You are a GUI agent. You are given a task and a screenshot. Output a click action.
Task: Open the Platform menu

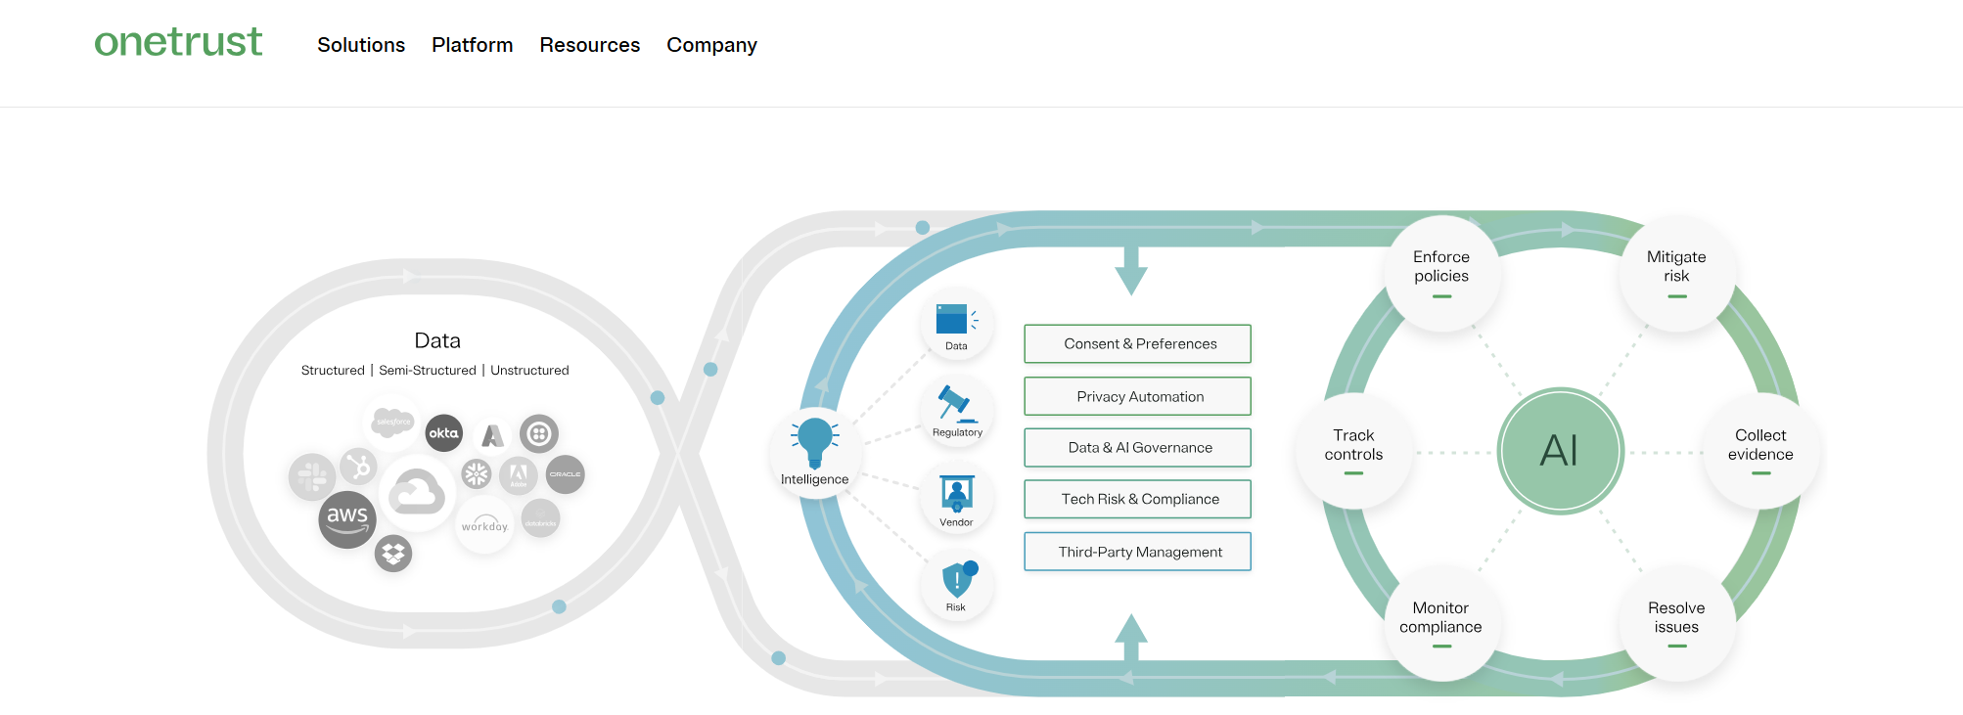(x=473, y=45)
